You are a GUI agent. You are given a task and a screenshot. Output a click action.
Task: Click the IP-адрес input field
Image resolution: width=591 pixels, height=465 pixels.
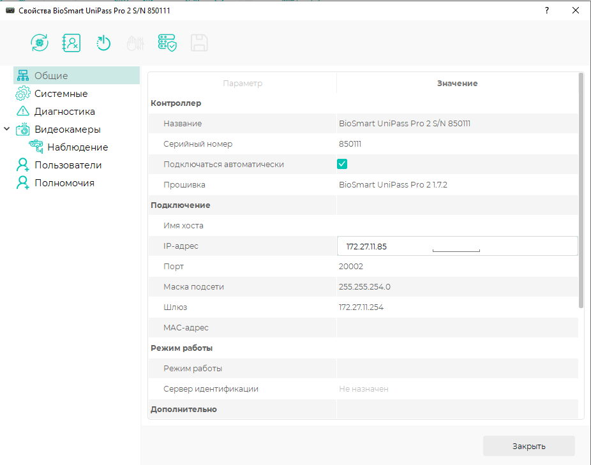(x=457, y=246)
